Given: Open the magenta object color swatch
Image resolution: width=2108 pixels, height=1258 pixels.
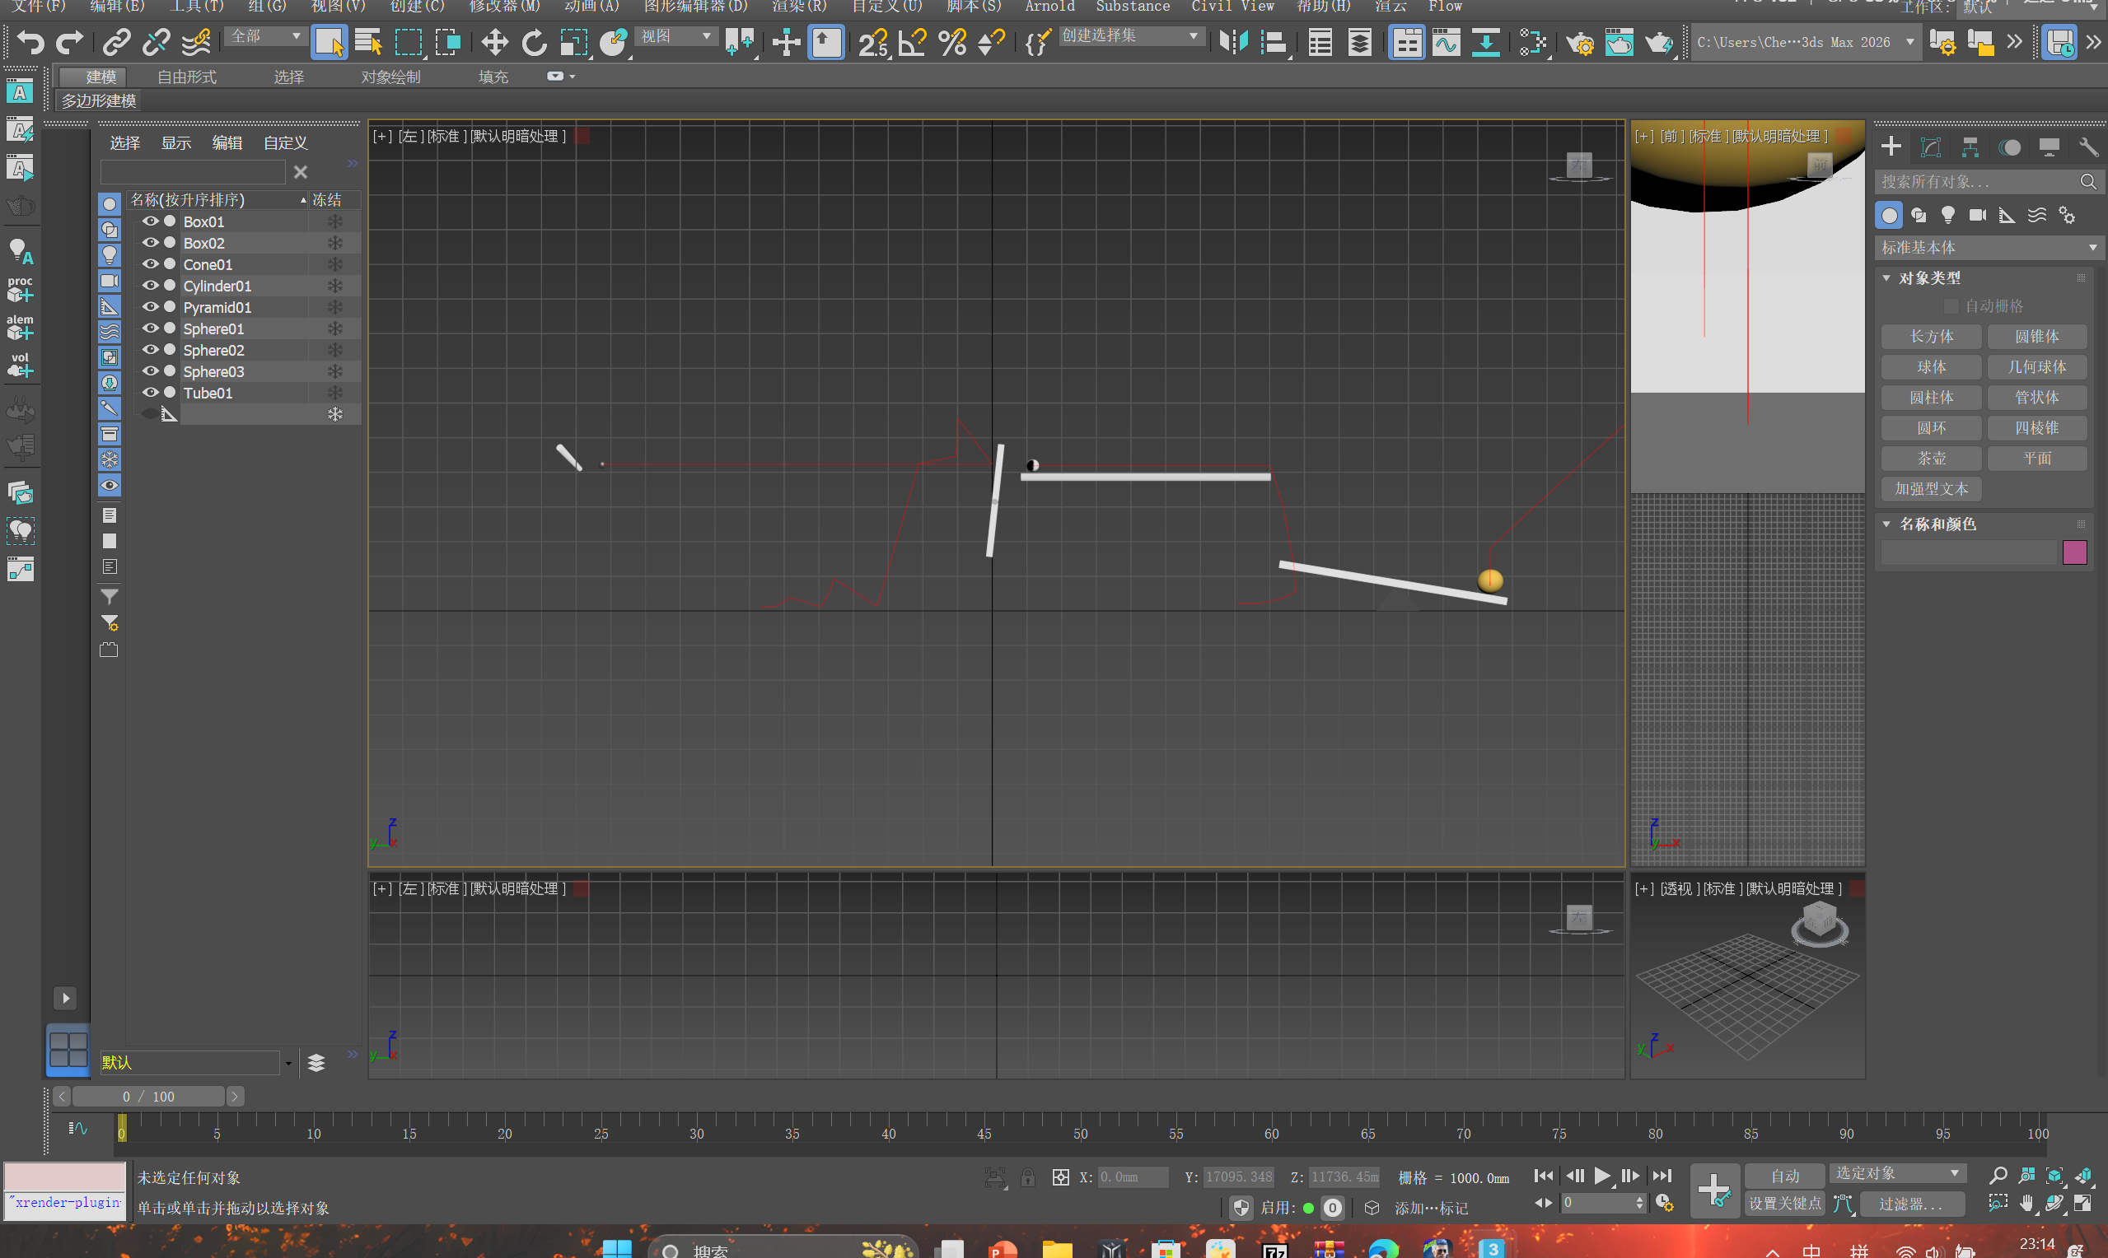Looking at the screenshot, I should pos(2074,552).
